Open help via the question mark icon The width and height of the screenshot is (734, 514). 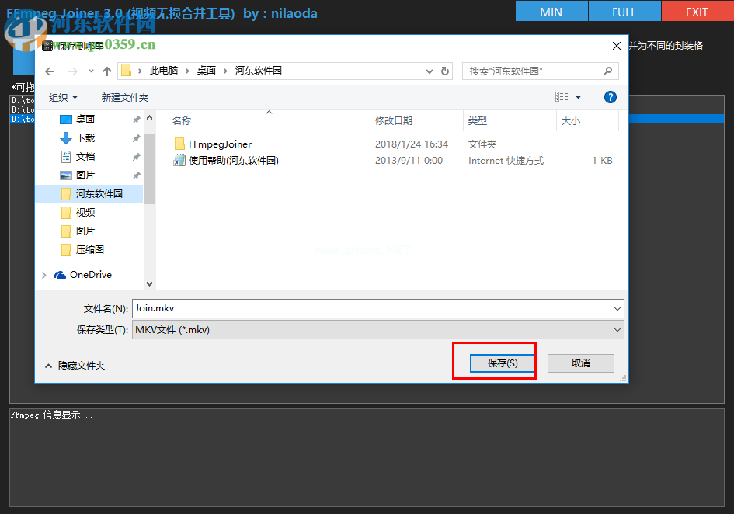611,97
